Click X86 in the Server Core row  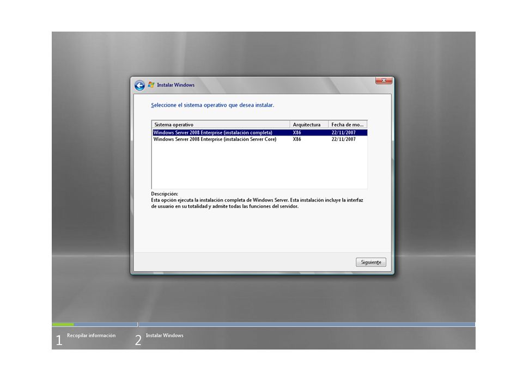click(297, 139)
